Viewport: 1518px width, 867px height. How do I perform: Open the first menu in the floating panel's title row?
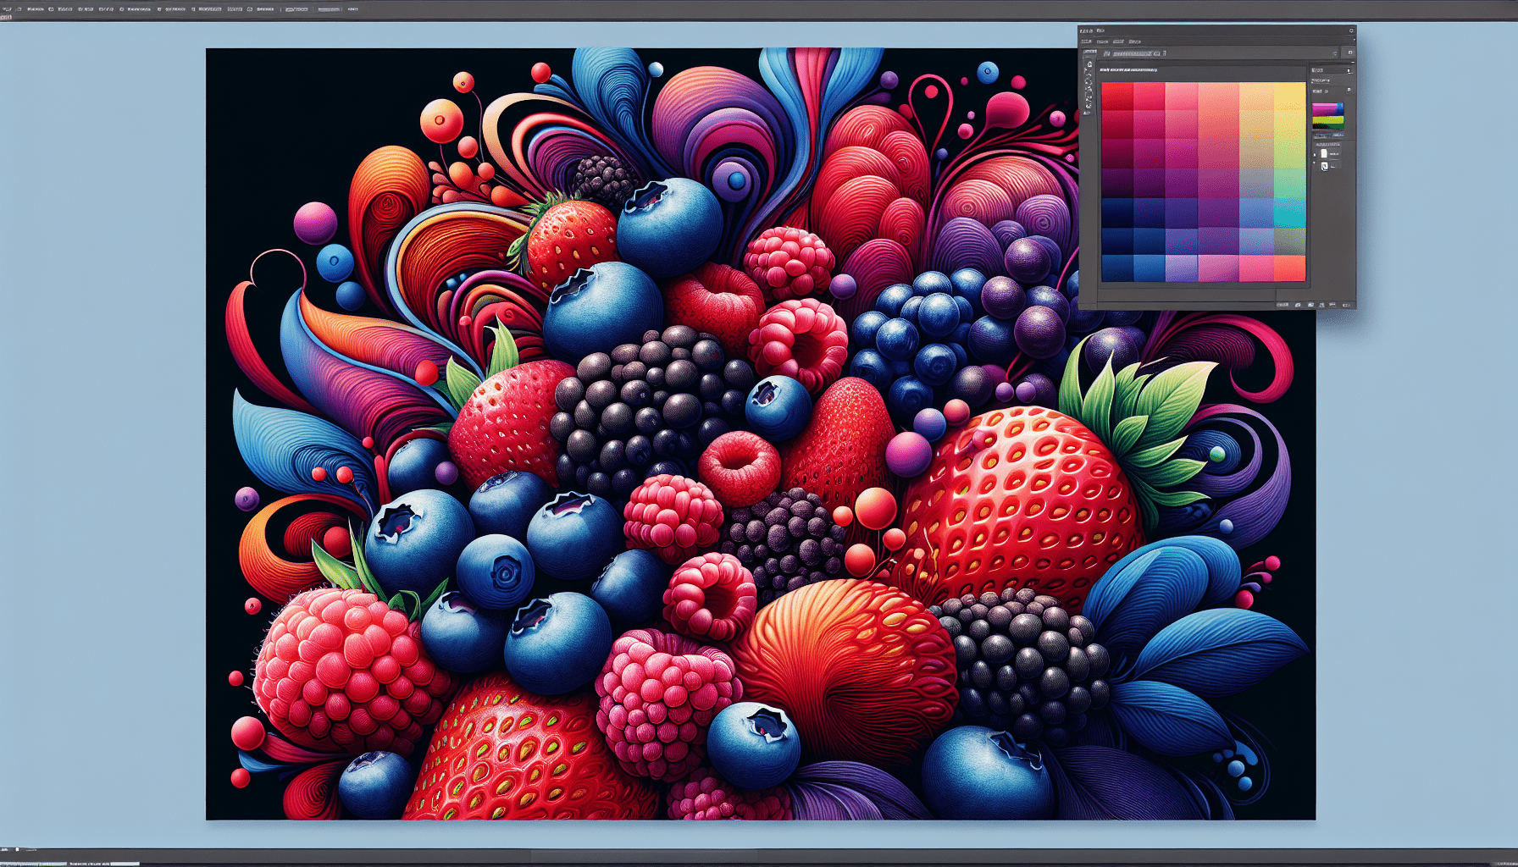pos(1086,30)
